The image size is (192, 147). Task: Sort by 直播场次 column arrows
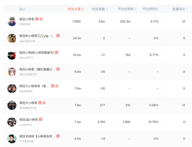187,9
